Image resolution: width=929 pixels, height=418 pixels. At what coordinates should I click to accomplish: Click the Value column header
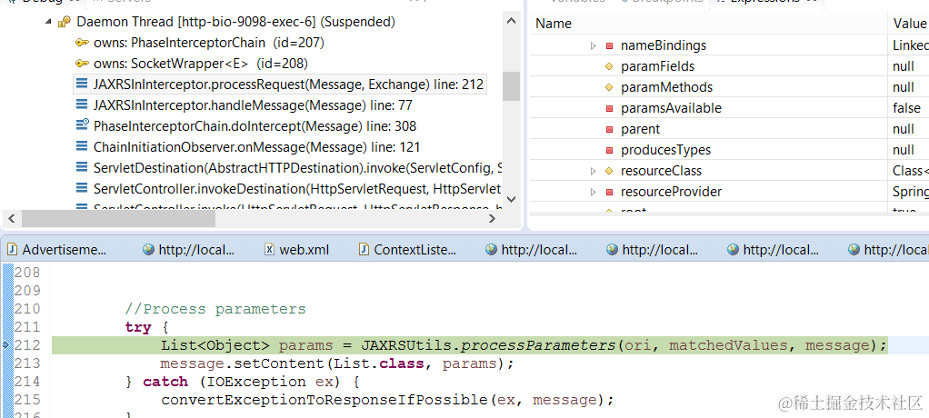coord(908,23)
